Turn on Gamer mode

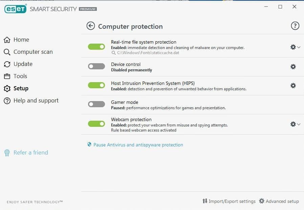96,104
